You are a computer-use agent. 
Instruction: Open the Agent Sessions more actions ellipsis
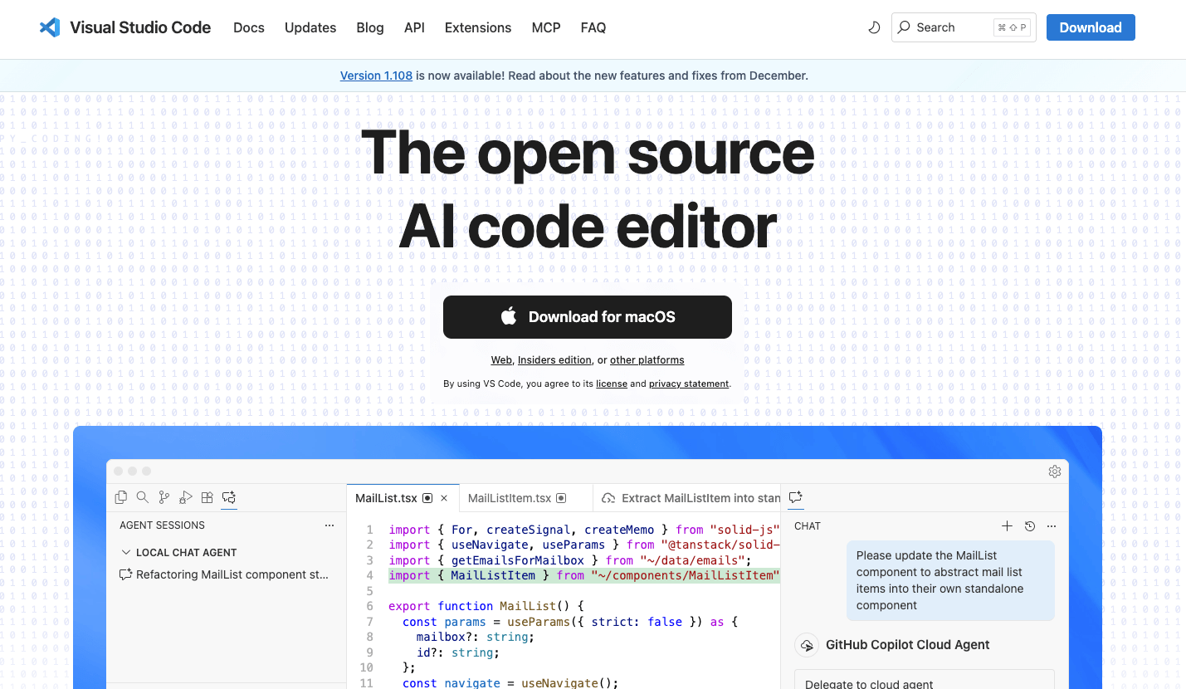pos(329,525)
